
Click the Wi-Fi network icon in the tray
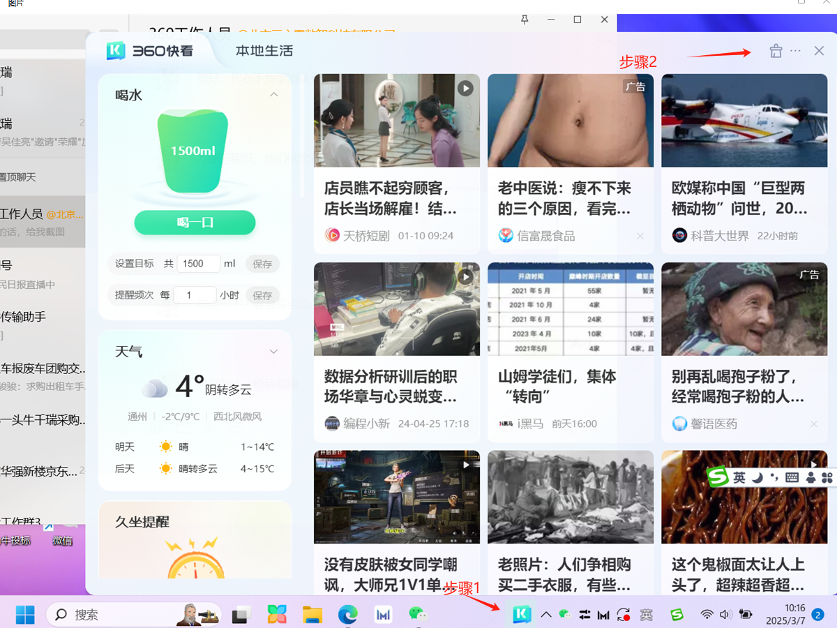tap(707, 614)
